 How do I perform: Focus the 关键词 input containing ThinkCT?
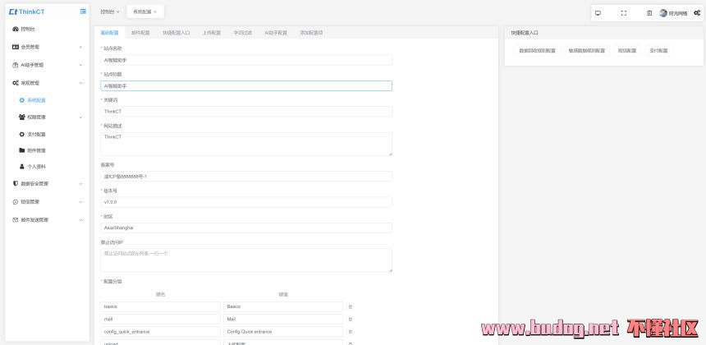tap(246, 111)
